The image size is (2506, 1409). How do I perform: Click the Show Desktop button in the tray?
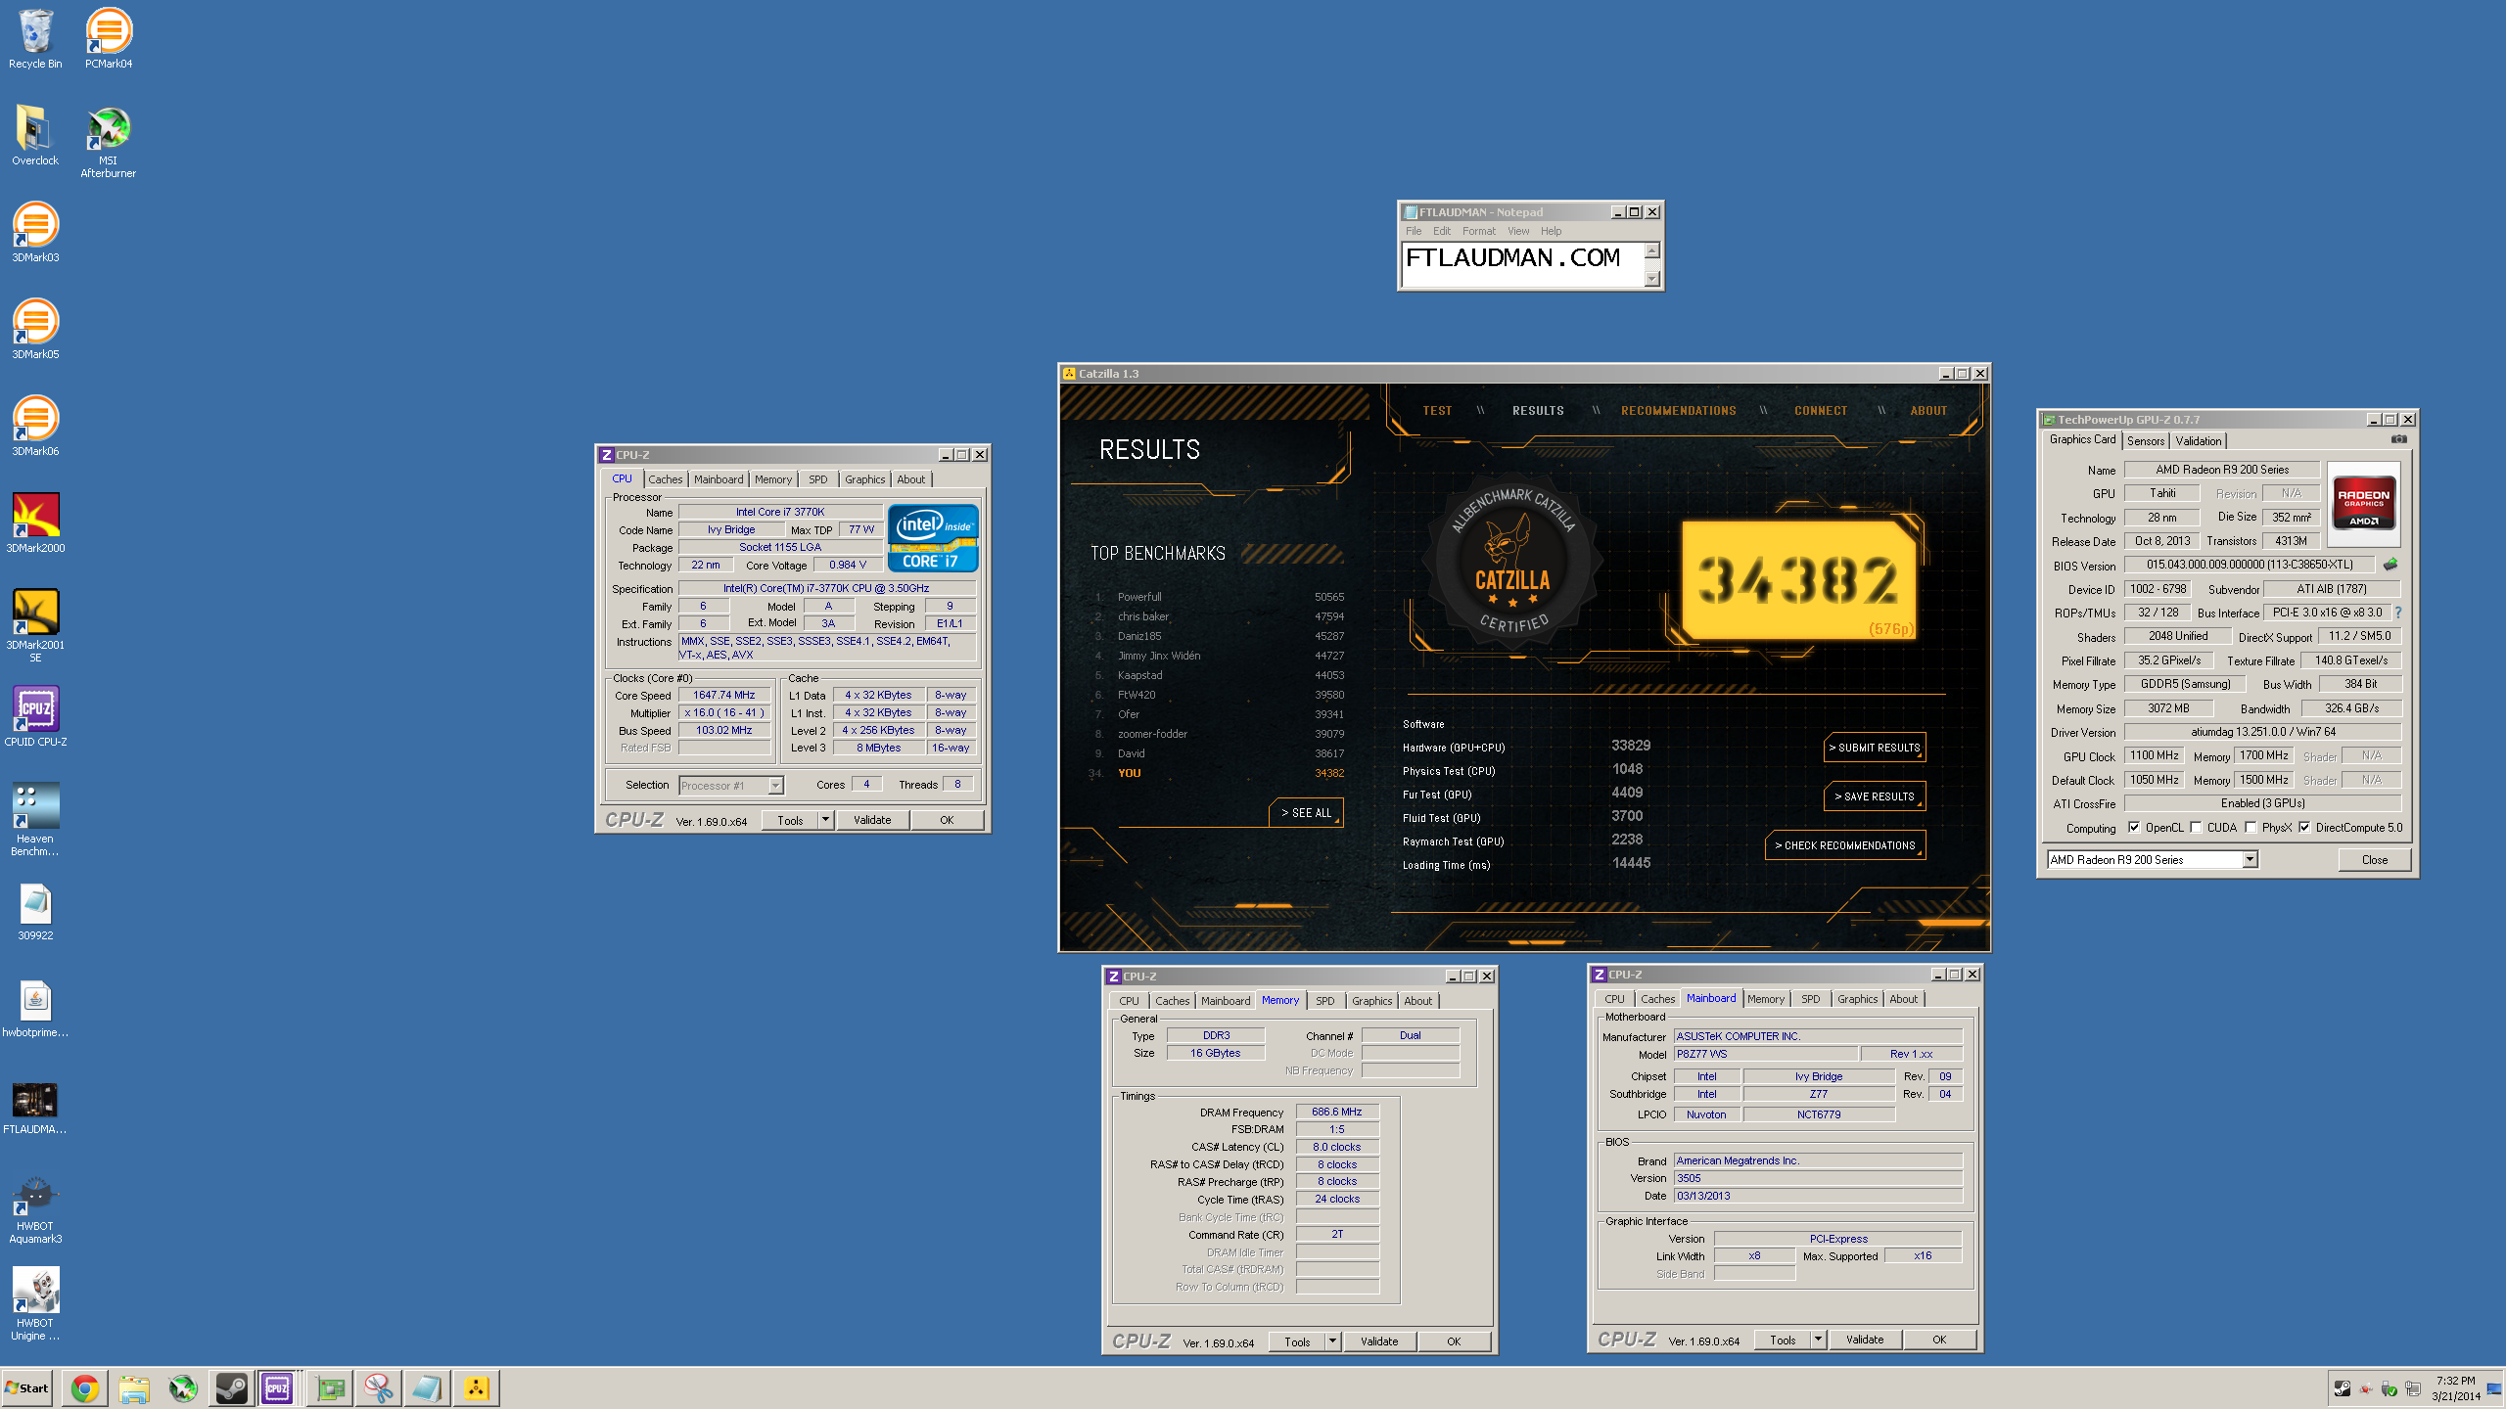click(2494, 1388)
